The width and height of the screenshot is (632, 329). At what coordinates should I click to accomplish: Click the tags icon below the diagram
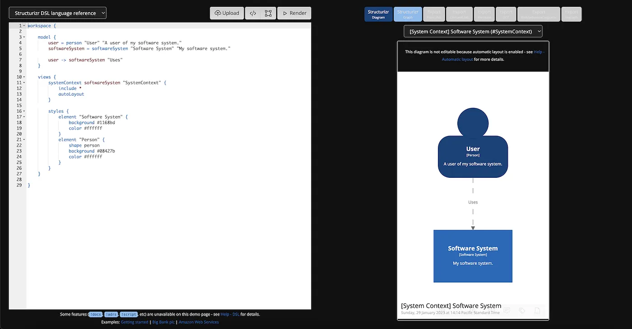[x=522, y=310]
